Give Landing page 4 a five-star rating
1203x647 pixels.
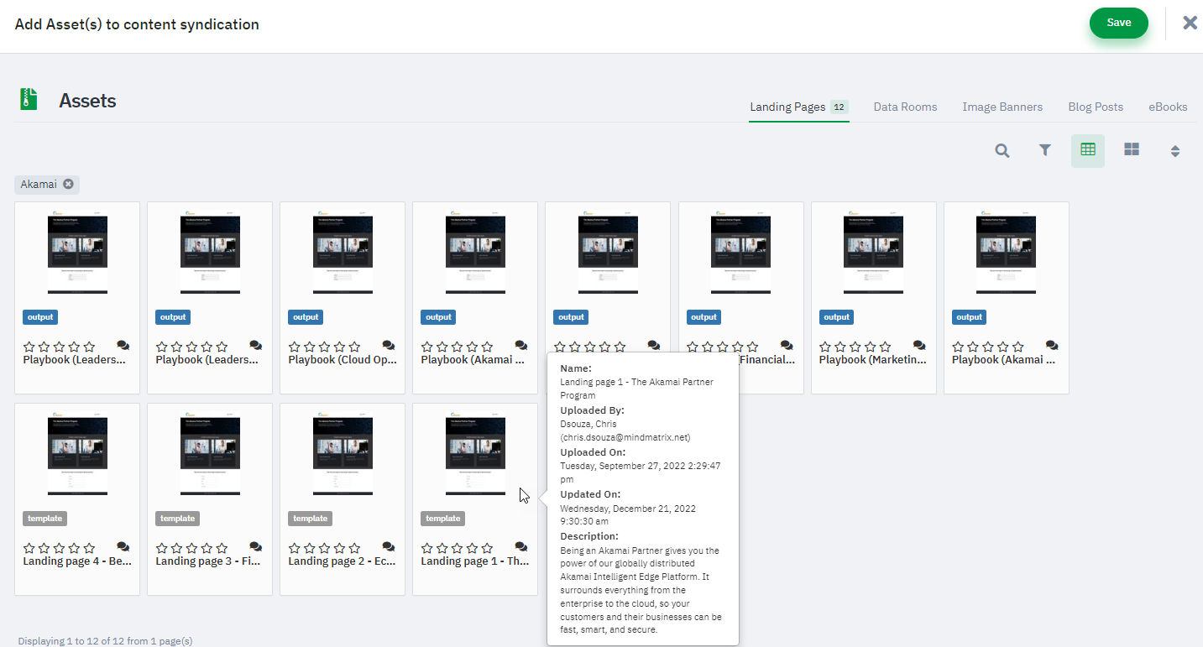click(x=89, y=548)
